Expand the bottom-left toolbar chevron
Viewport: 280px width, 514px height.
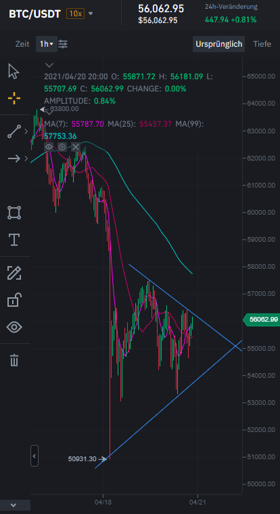pyautogui.click(x=14, y=505)
